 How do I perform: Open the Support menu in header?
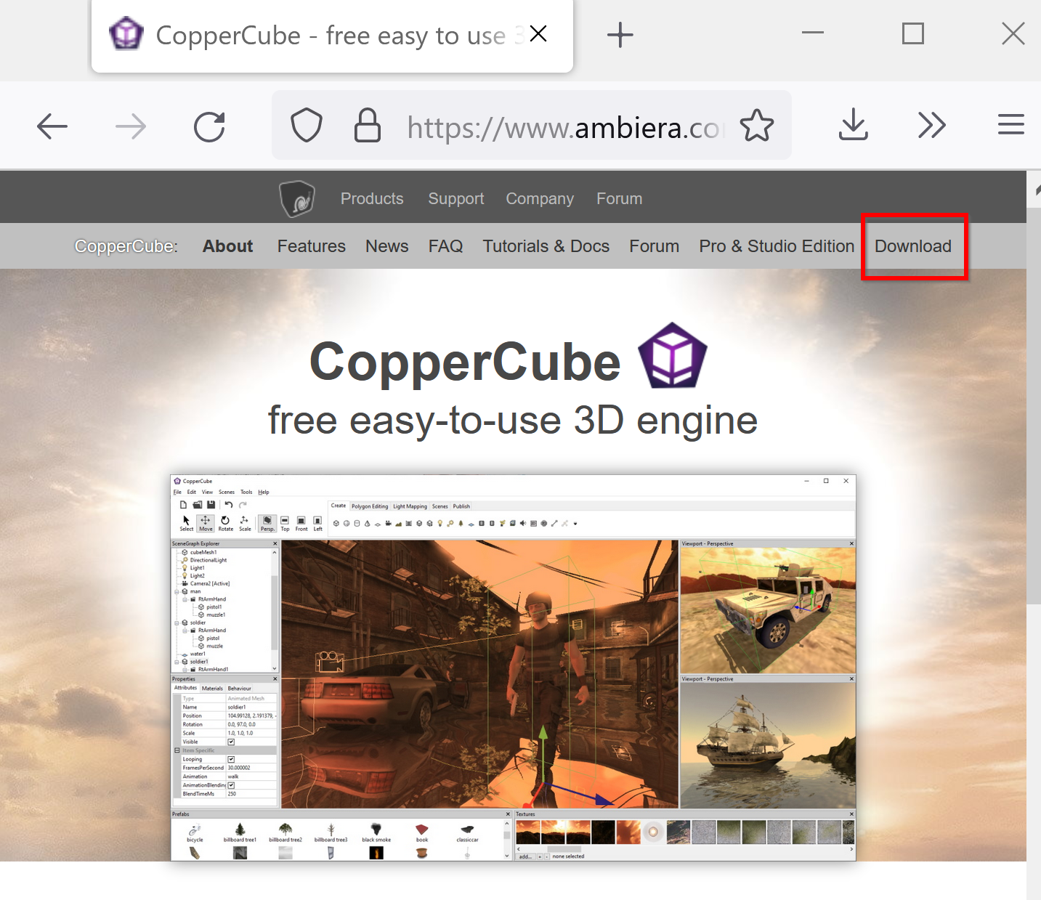point(456,199)
